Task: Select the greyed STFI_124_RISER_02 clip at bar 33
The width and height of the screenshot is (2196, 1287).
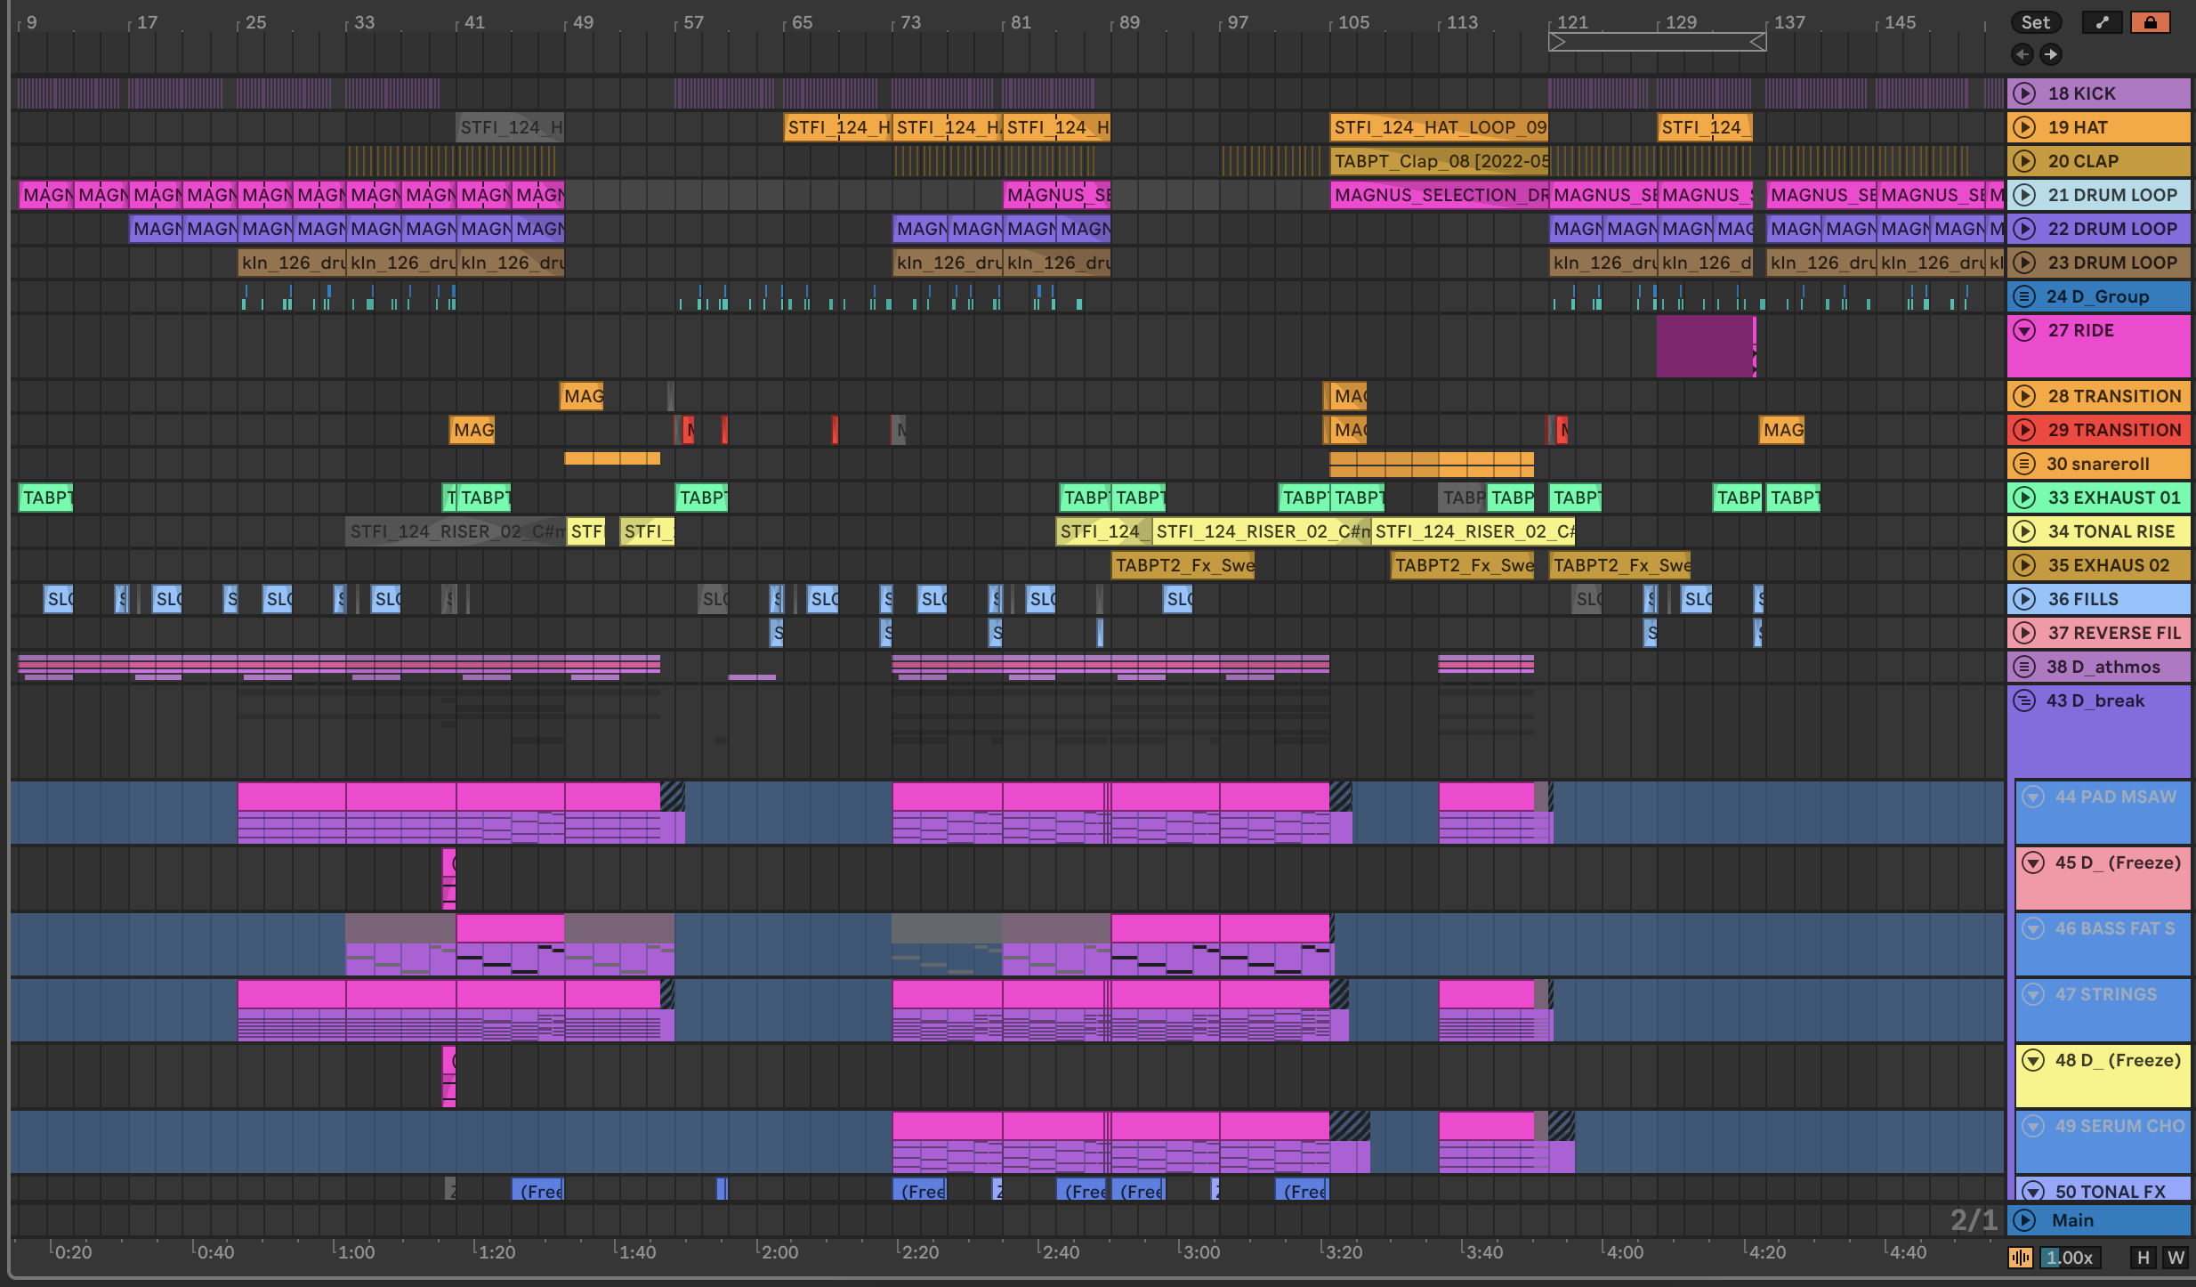Action: coord(456,531)
